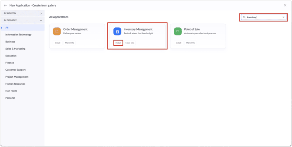Click the green Point of Sale icon
Viewport: 292px width, 147px height.
tap(177, 31)
